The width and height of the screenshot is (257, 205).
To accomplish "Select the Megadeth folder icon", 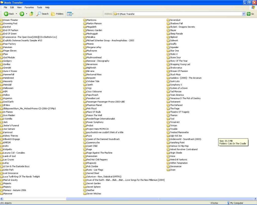I will 85,27.
